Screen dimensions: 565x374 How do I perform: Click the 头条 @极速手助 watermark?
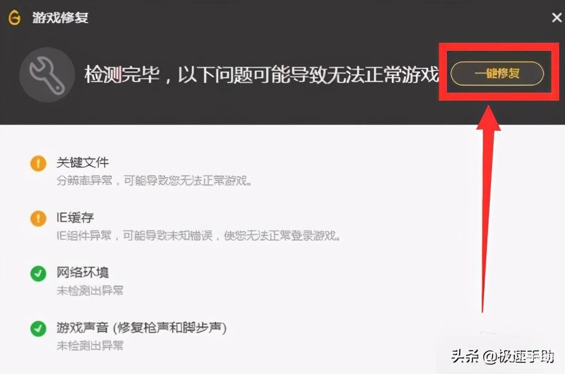point(502,357)
